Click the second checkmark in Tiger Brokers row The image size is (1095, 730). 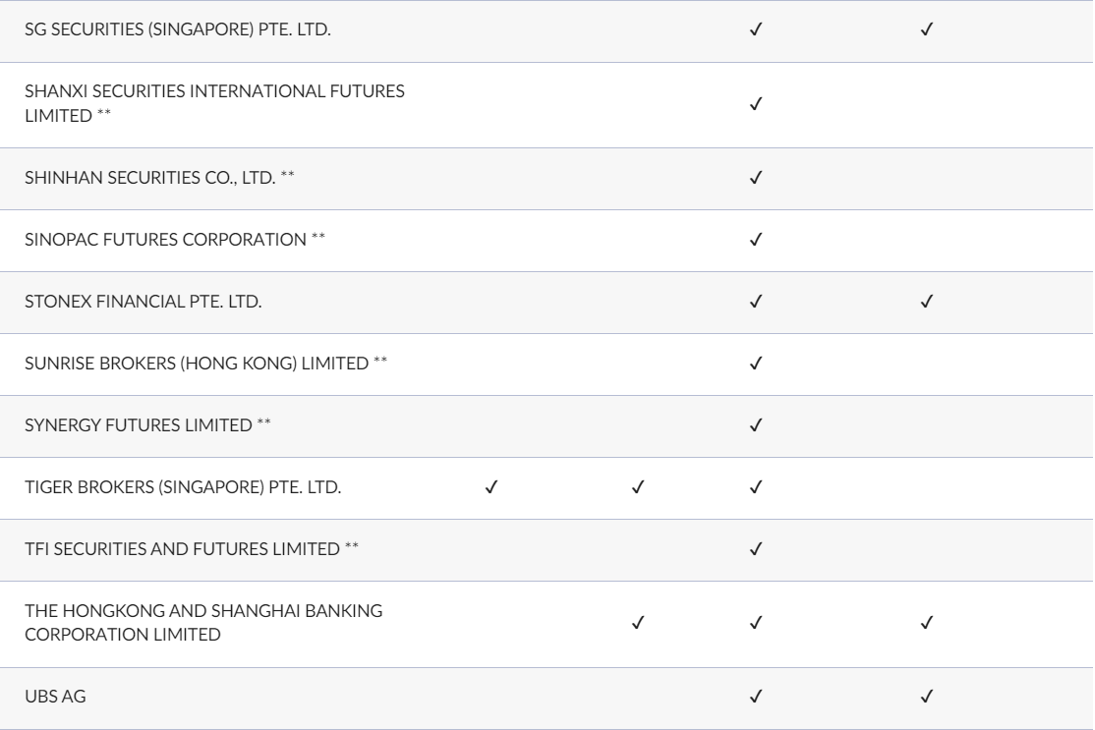(638, 487)
